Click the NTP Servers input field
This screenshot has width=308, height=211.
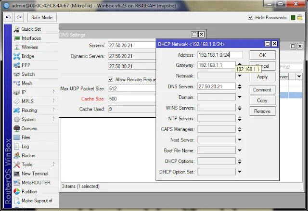click(216, 118)
